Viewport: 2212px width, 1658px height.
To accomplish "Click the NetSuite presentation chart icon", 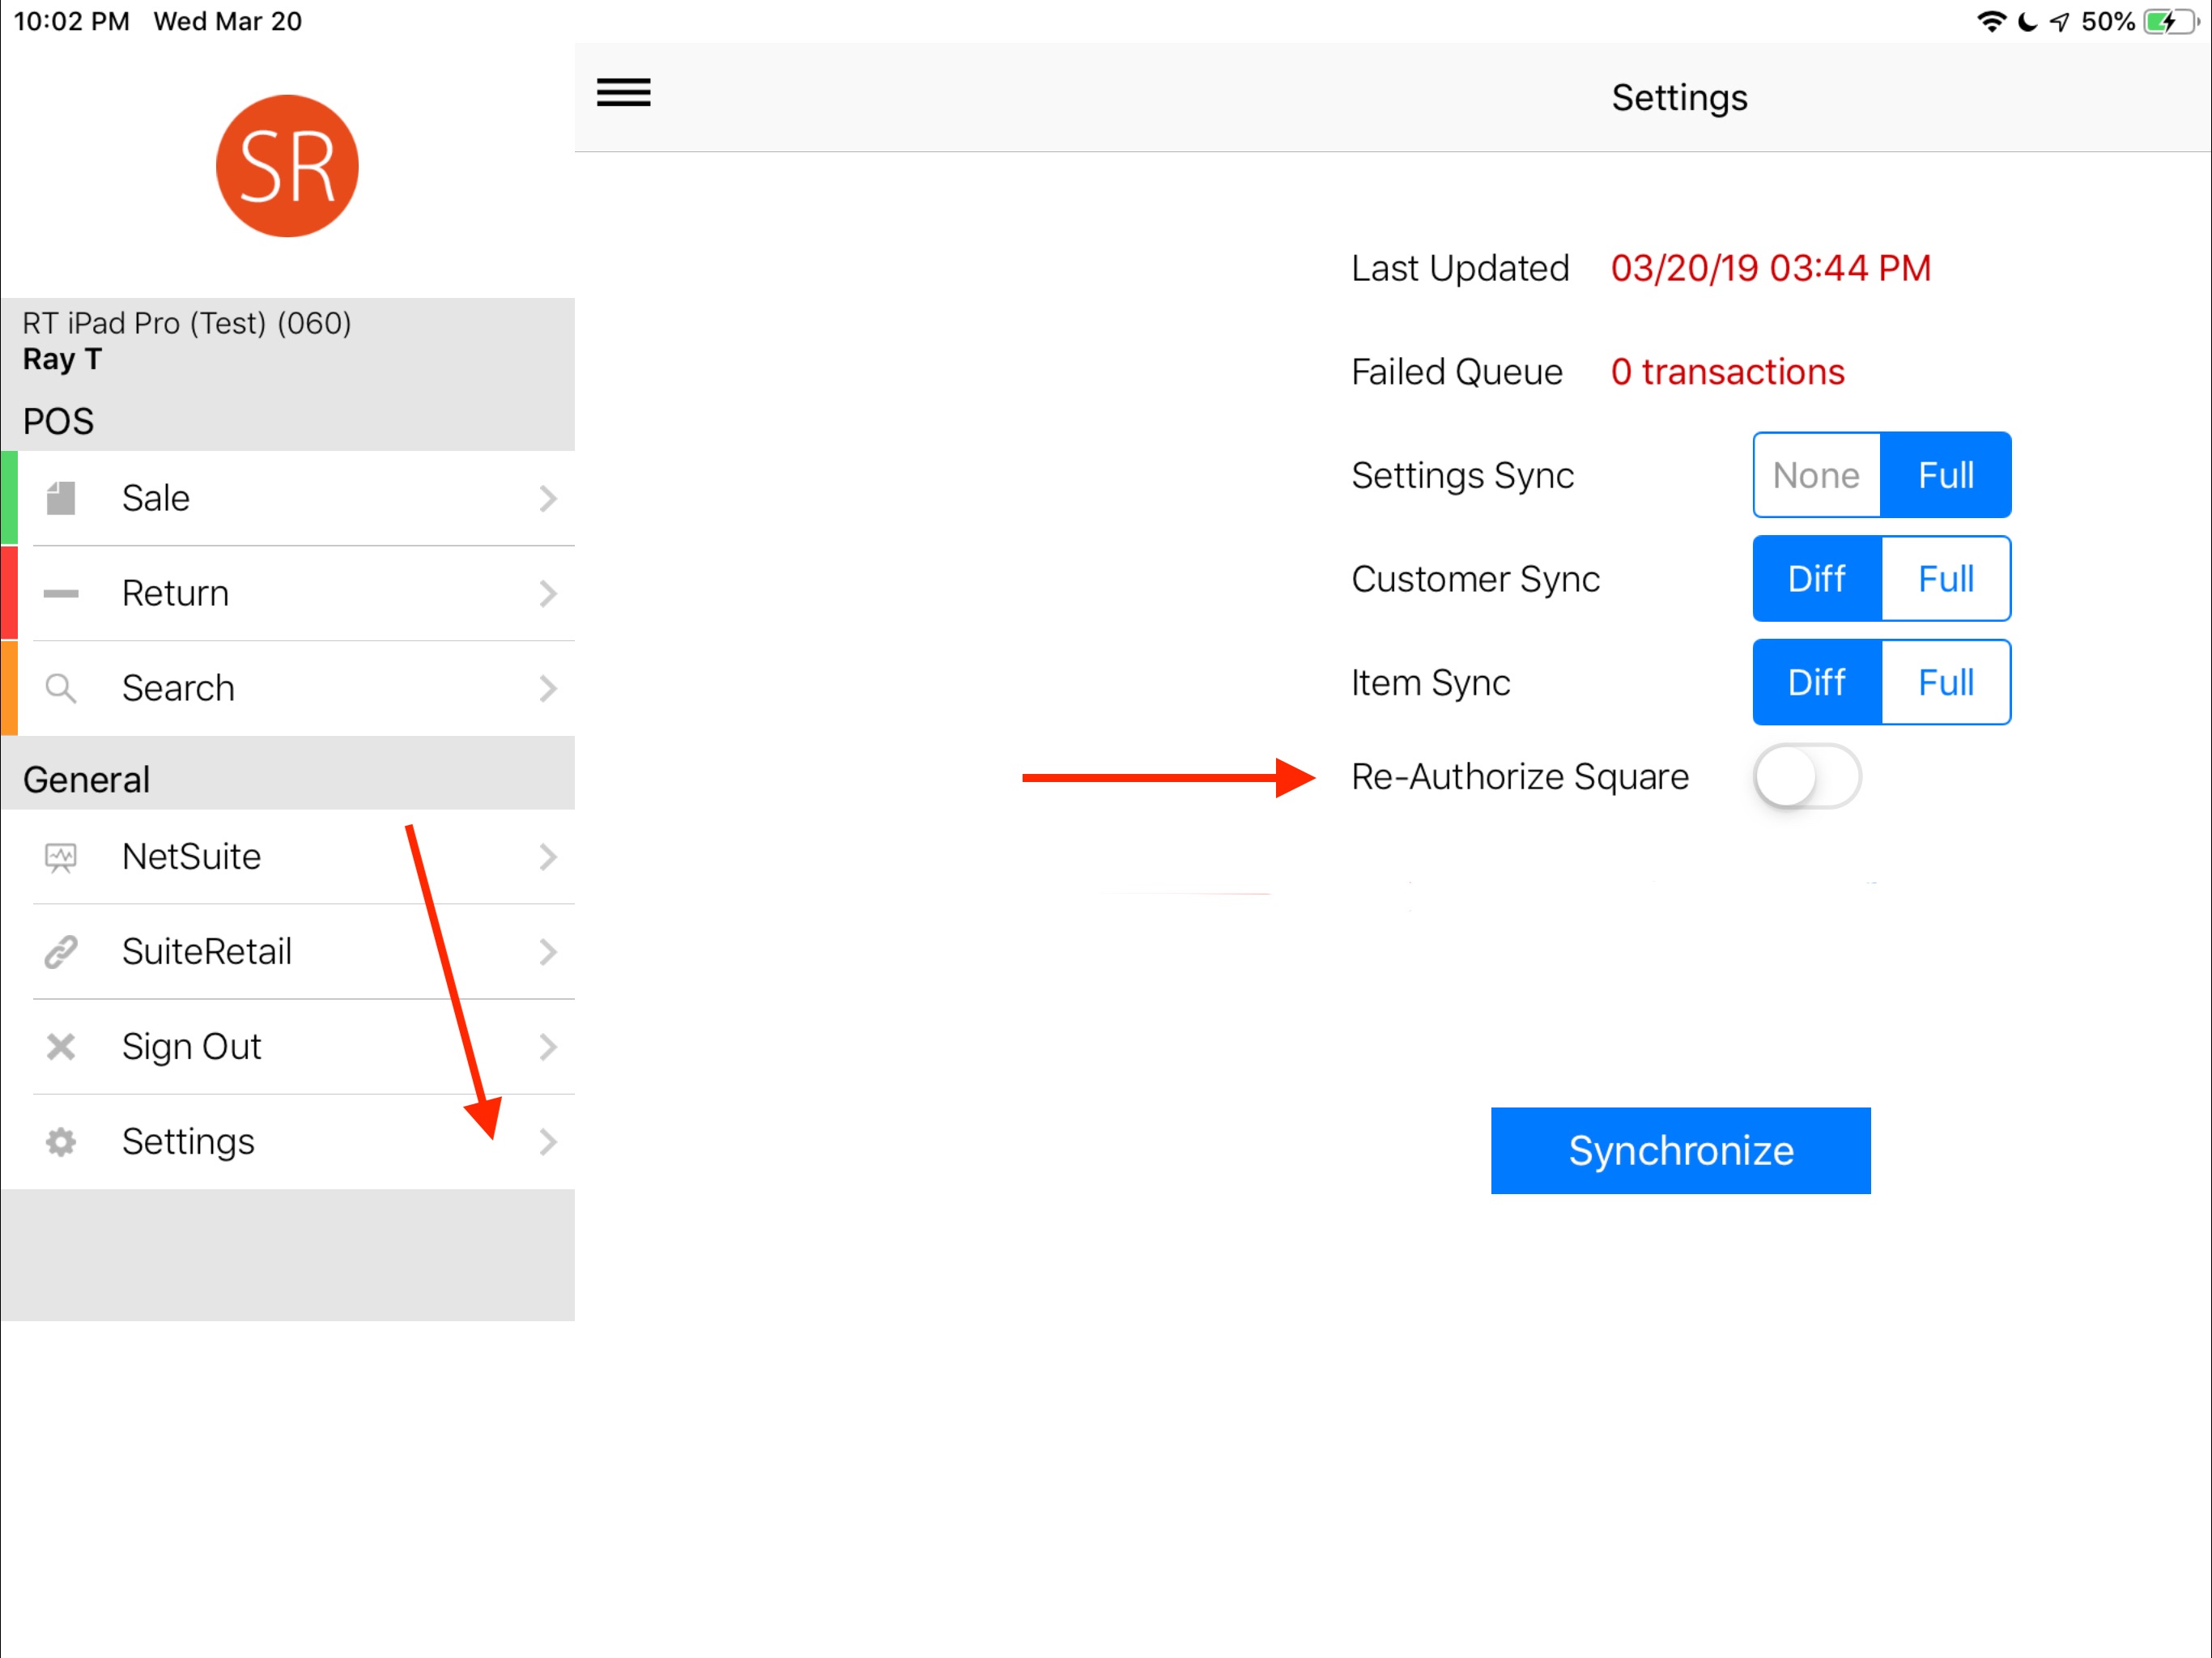I will (61, 857).
